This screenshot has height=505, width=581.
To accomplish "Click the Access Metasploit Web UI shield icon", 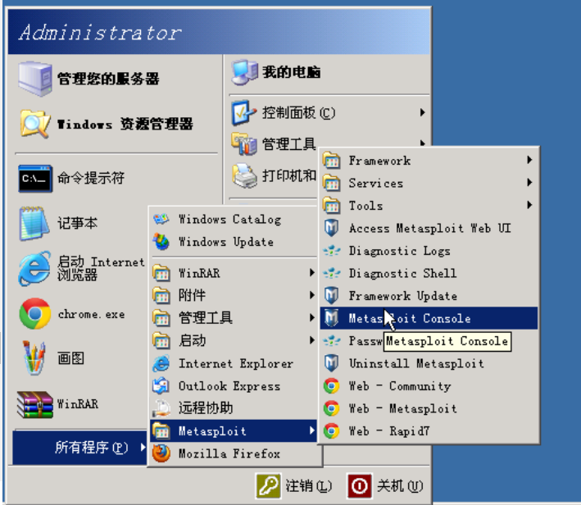I will 332,228.
